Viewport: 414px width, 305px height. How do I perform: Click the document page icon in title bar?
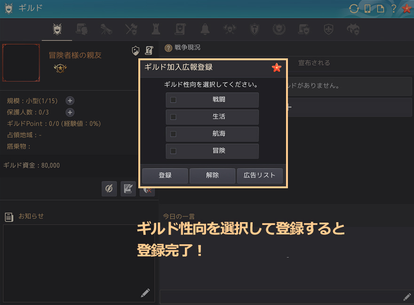(381, 8)
